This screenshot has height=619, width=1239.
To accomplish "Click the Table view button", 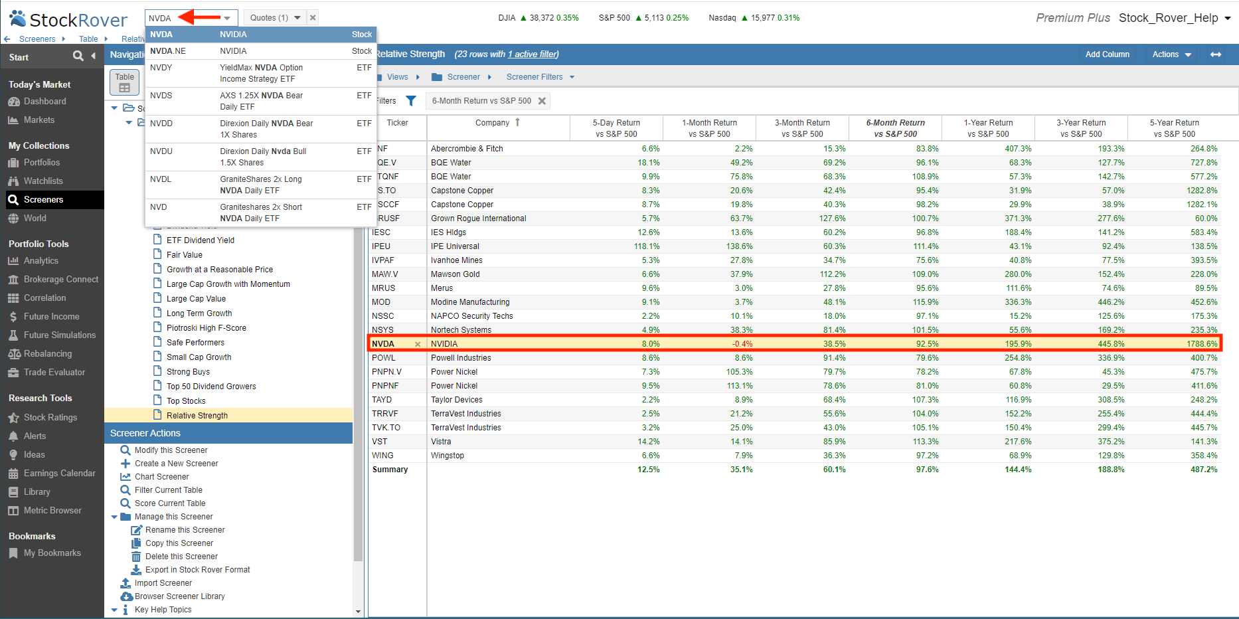I will [124, 82].
